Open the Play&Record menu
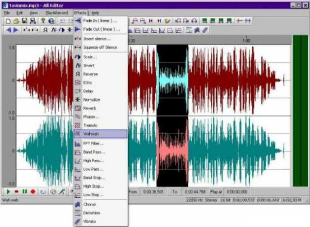The height and width of the screenshot is (227, 310). click(x=56, y=13)
